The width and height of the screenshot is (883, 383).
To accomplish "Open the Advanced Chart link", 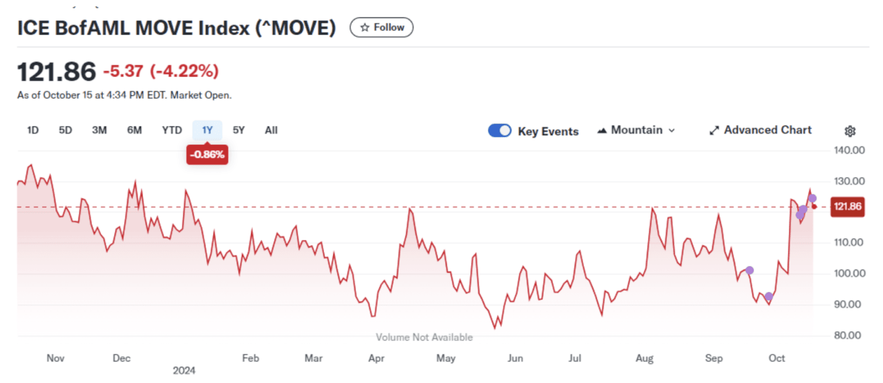I will tap(767, 131).
